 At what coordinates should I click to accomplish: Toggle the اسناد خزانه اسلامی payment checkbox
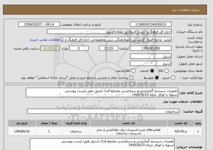[x=131, y=78]
